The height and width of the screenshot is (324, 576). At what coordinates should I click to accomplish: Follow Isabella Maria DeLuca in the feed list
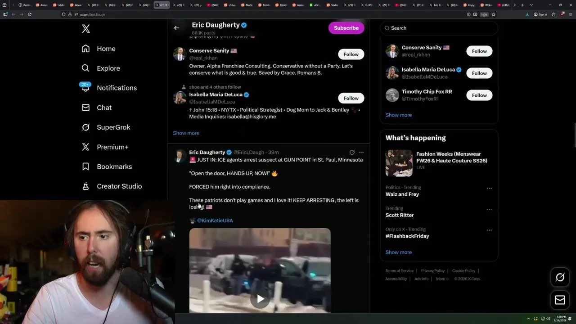click(351, 98)
